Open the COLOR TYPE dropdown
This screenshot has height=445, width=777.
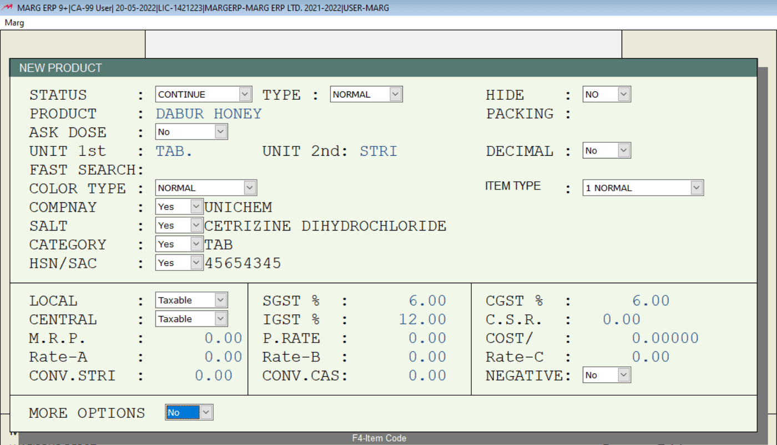click(x=206, y=188)
